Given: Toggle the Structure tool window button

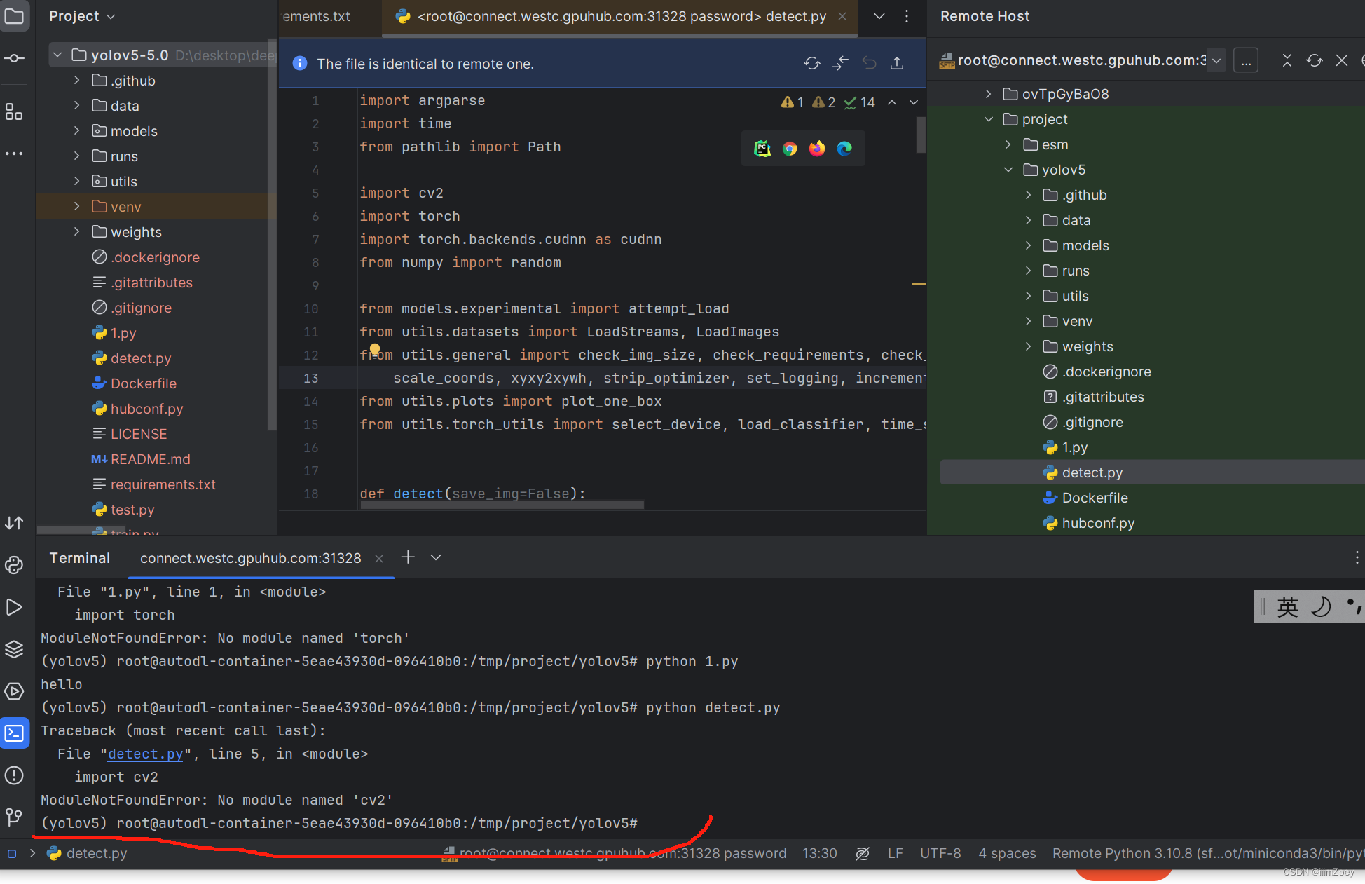Looking at the screenshot, I should 15,112.
